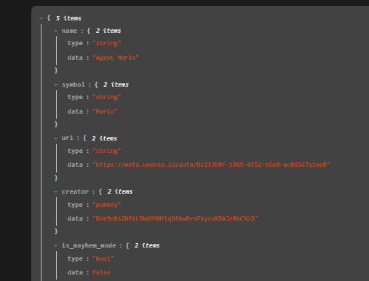Click the name key label
The height and width of the screenshot is (281, 369).
click(69, 31)
